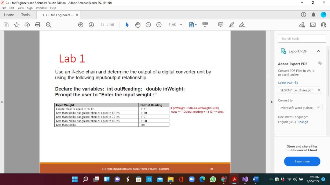Open the Add Comment tool
This screenshot has width=330, height=185.
[221, 25]
